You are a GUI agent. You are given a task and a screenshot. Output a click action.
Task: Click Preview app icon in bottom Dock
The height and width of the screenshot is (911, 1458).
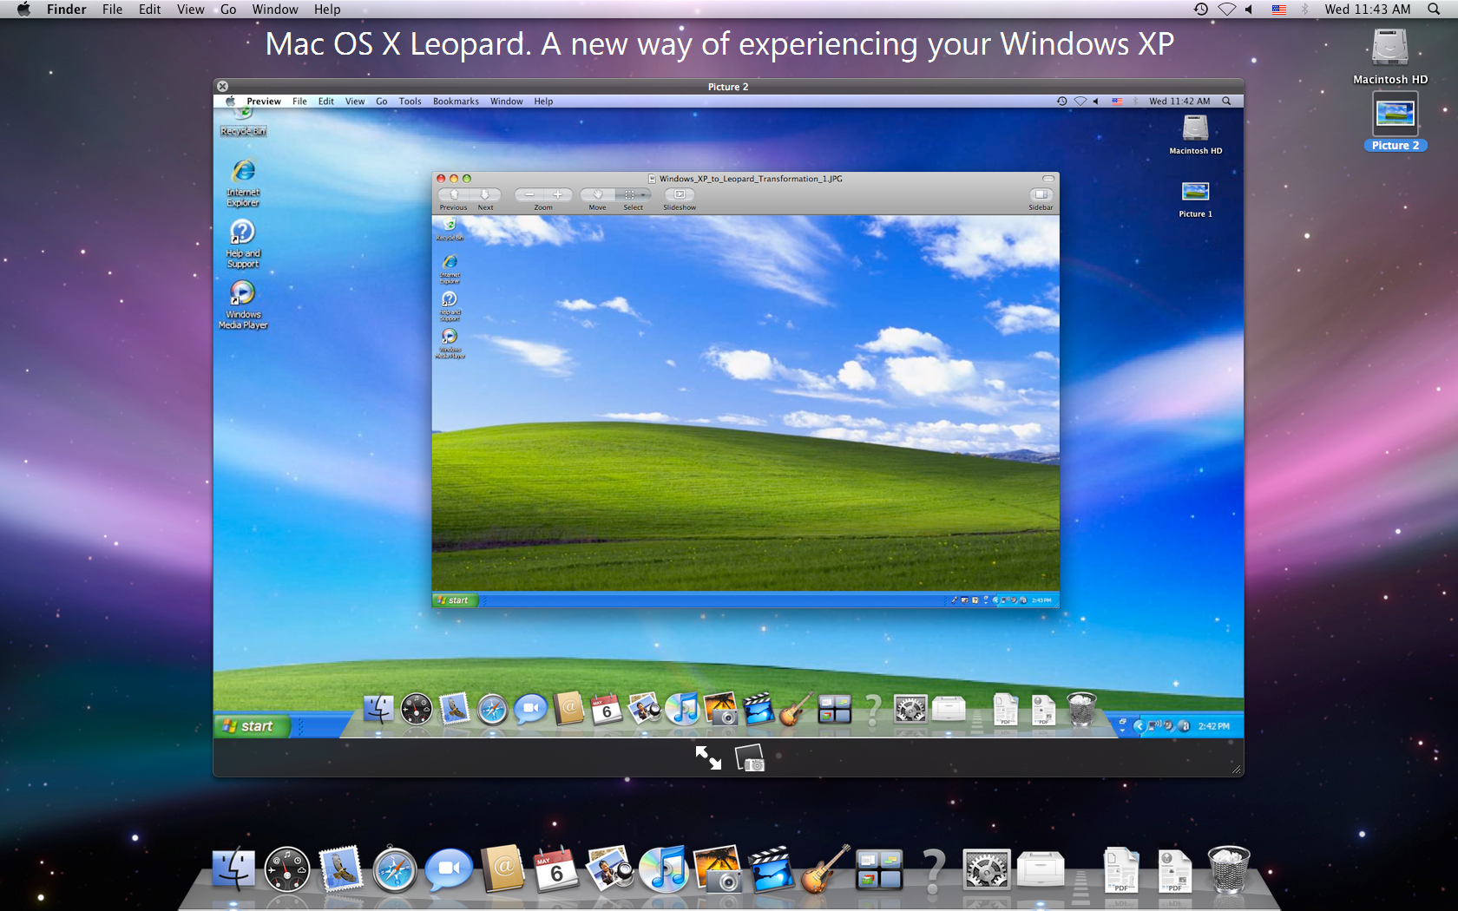tap(610, 869)
